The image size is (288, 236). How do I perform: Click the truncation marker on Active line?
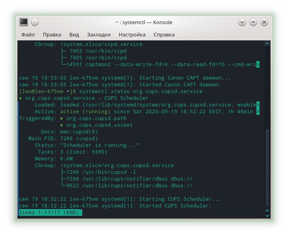pyautogui.click(x=258, y=111)
